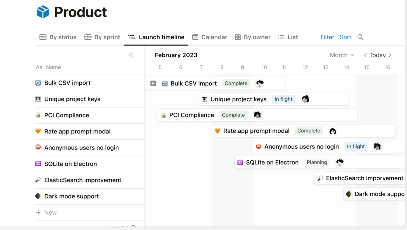This screenshot has height=230, width=407.
Task: Switch to the By owner tab
Action: 253,37
